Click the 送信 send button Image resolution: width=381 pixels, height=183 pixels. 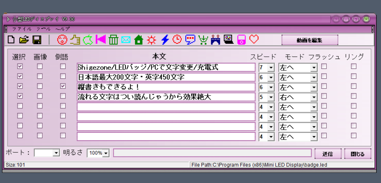pos(328,154)
